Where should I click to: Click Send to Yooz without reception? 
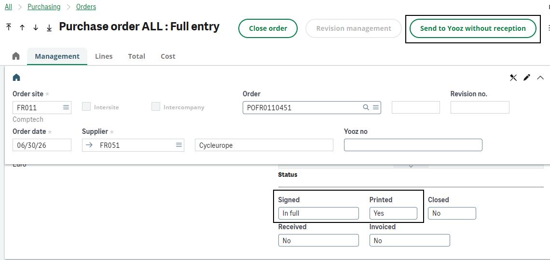point(473,28)
